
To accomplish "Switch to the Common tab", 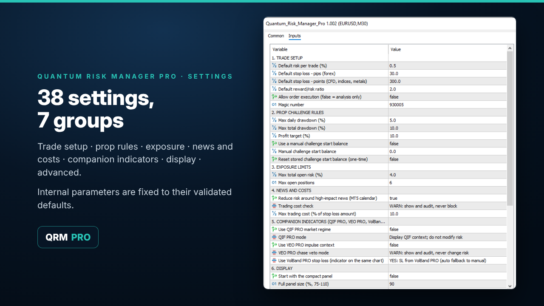I will [x=276, y=36].
